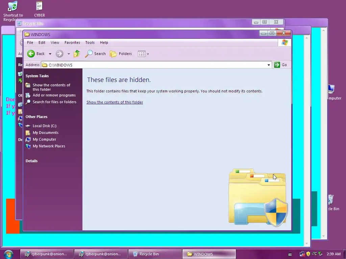Click the Go button
346x259 pixels.
click(280, 65)
